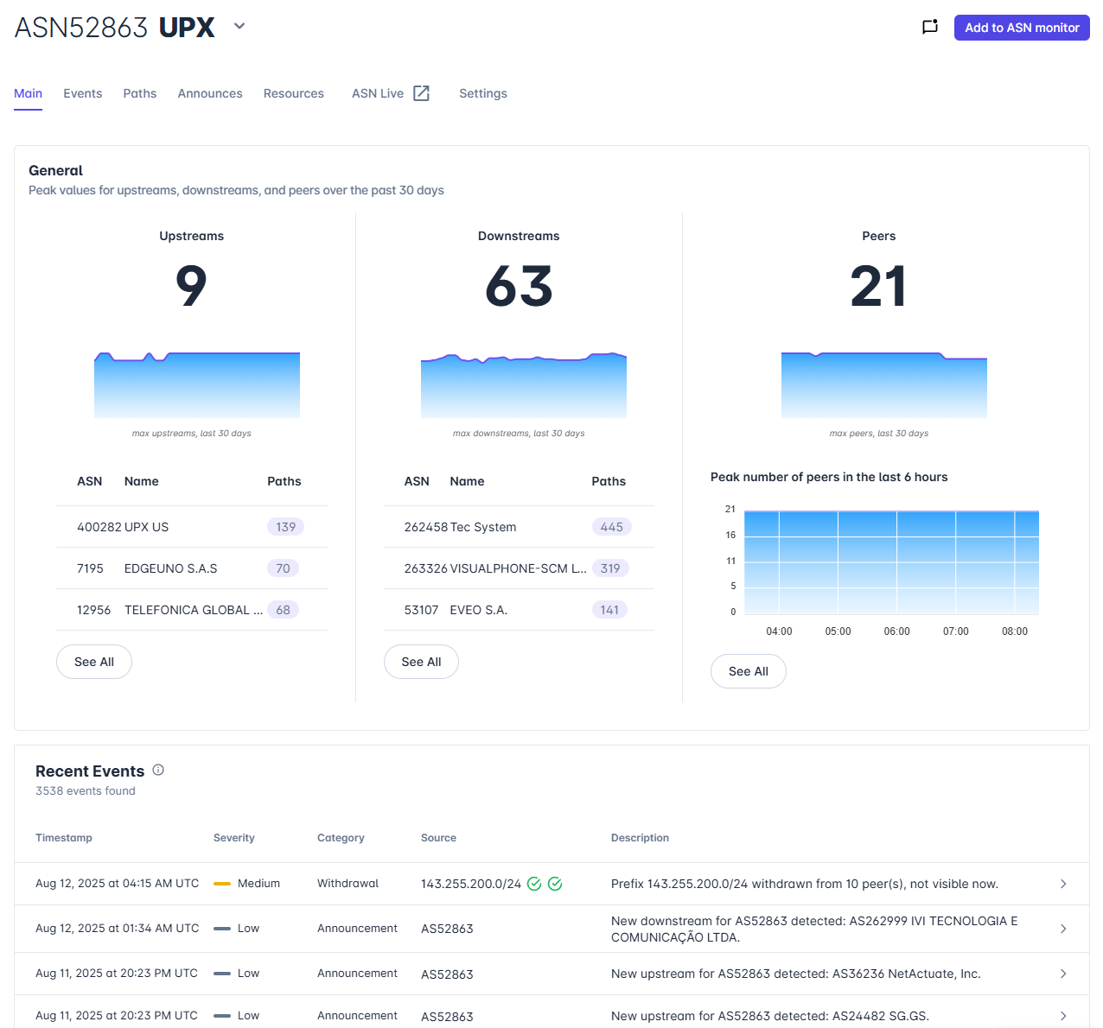
Task: Open the IVI TECNOLOGIA downstream event chevron
Action: [x=1063, y=929]
